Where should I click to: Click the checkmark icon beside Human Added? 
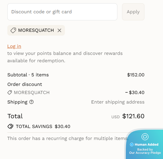(132, 145)
